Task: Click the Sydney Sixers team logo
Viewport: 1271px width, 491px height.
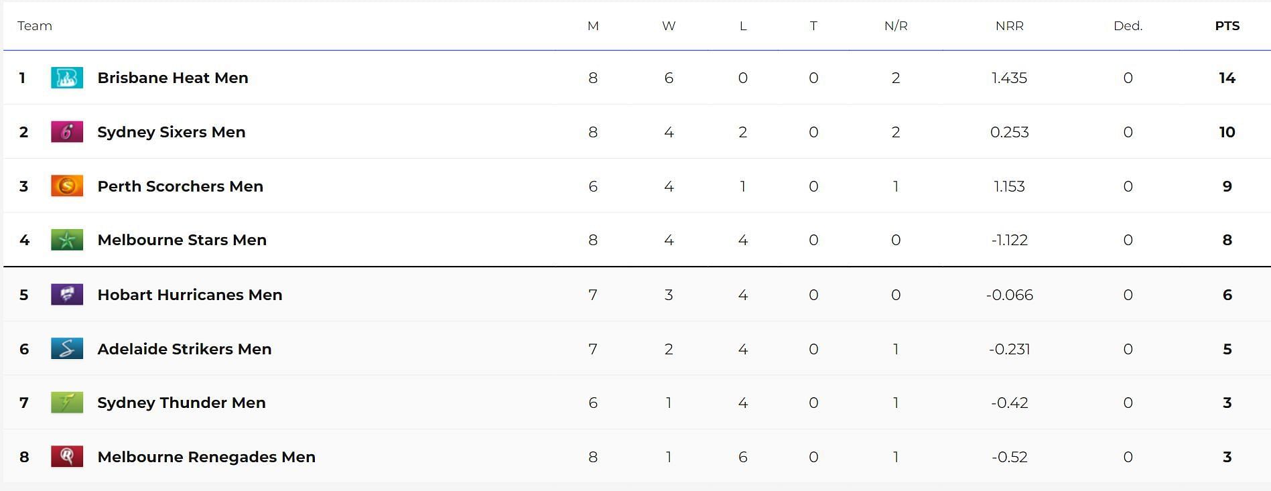Action: click(67, 132)
